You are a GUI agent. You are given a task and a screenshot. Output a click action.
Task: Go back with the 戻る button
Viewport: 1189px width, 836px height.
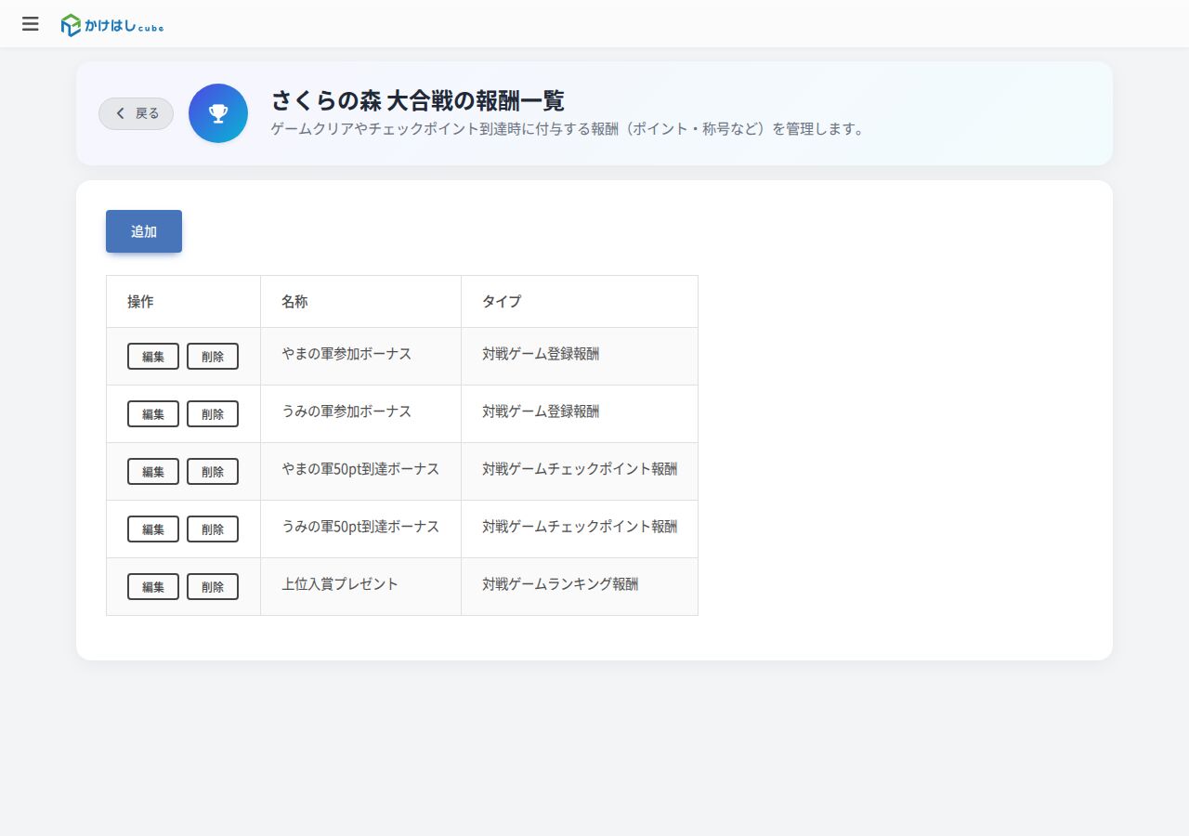tap(137, 113)
